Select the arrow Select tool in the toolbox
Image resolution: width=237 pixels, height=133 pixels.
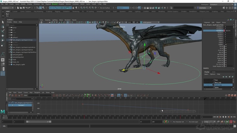point(3,22)
